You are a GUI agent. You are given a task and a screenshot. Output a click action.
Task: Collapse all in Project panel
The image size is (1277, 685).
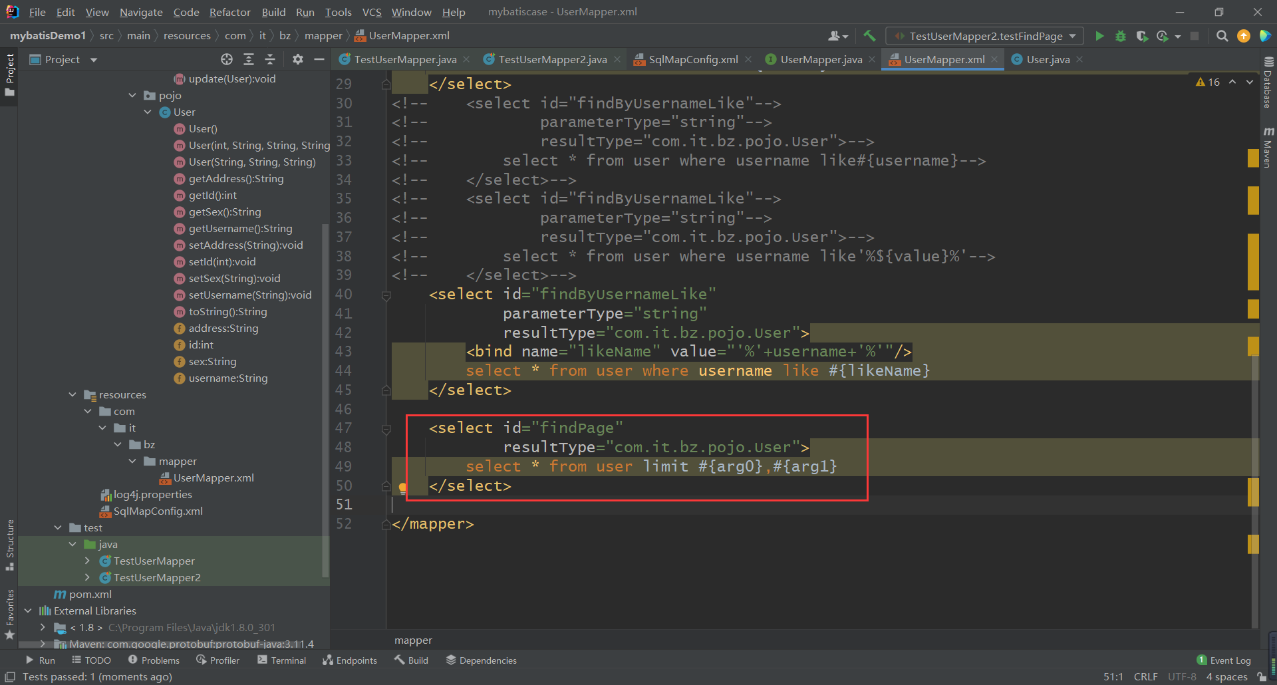(x=270, y=60)
